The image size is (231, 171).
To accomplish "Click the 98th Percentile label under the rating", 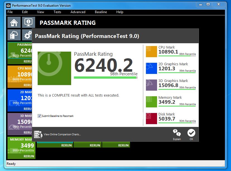I will pos(124,74).
